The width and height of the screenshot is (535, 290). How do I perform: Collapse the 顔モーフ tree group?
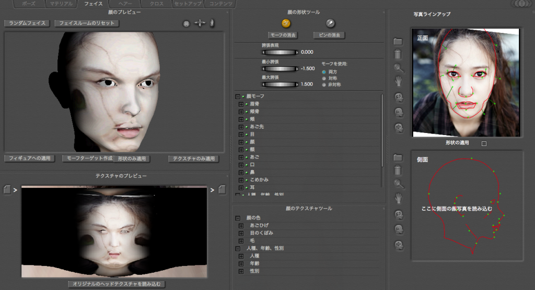click(238, 96)
